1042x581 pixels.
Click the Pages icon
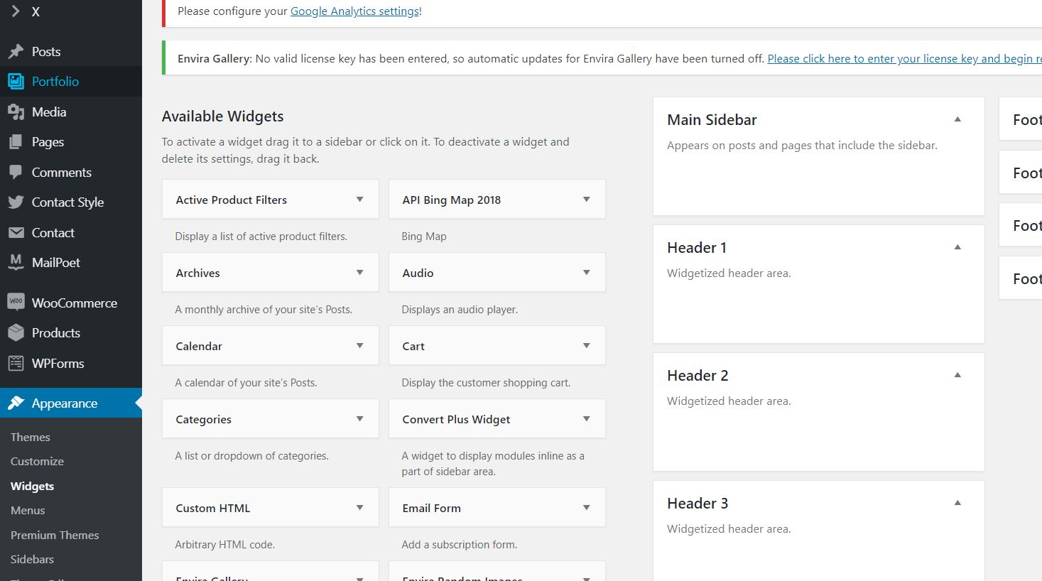click(16, 142)
